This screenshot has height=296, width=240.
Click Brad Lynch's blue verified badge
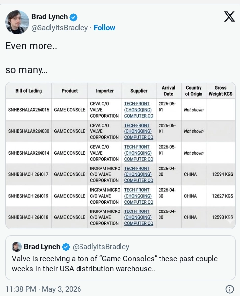point(74,17)
